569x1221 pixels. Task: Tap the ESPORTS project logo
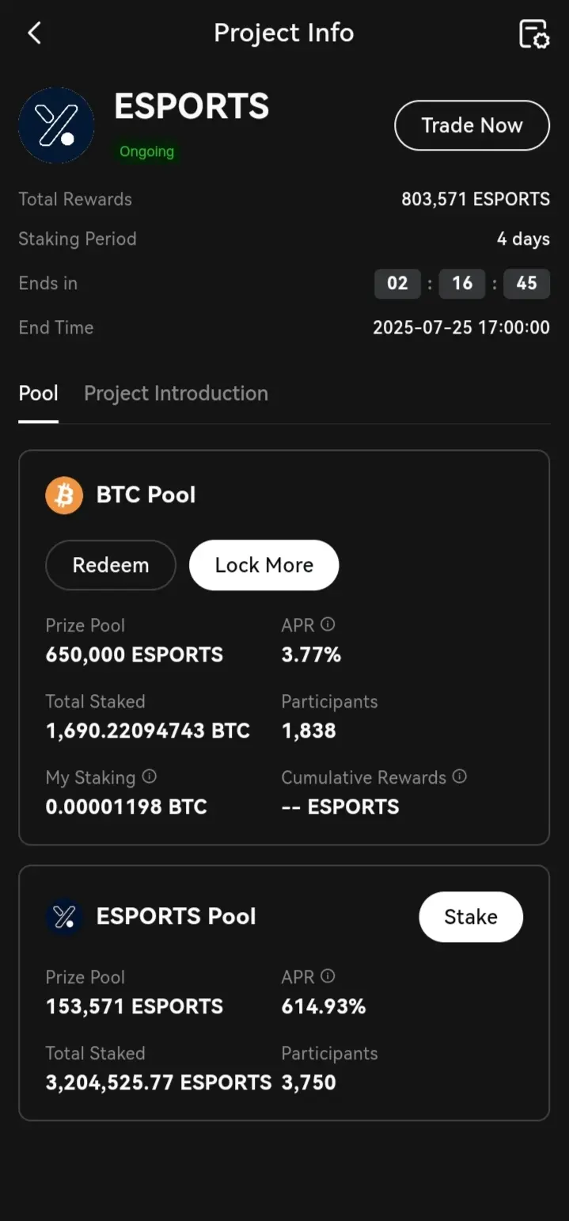pos(56,125)
